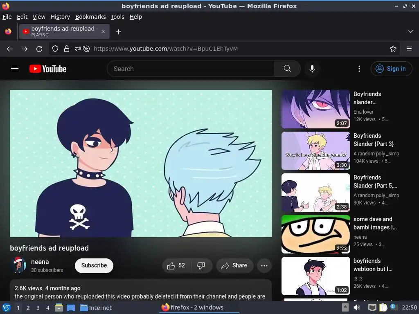Open the Edit menu
The height and width of the screenshot is (314, 419).
(22, 17)
